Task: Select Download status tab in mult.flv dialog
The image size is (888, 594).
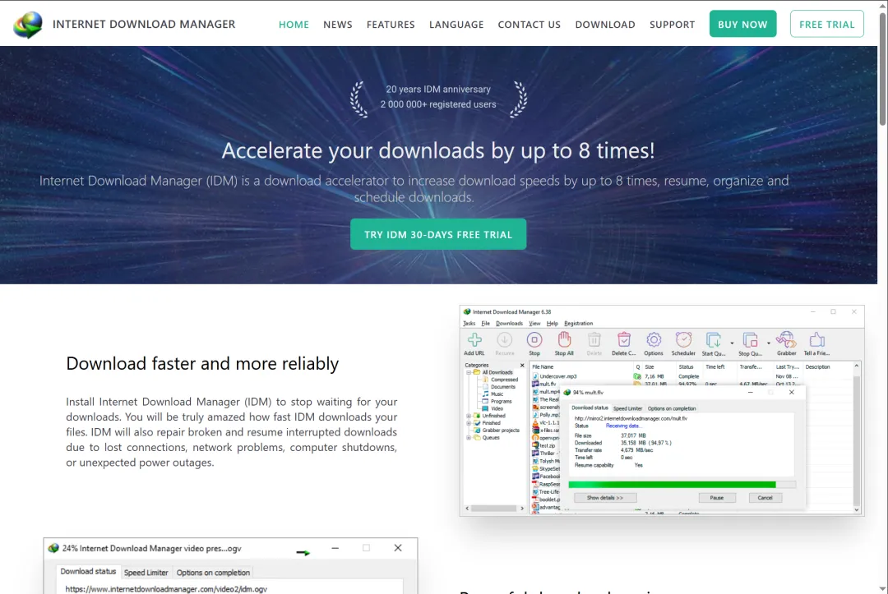Action: click(590, 408)
